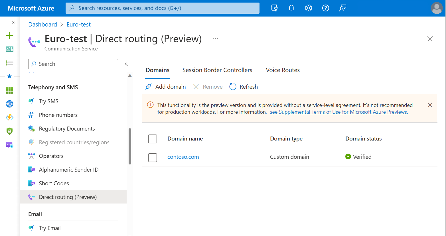Open Short Codes menu item
446x236 pixels.
coord(73,183)
